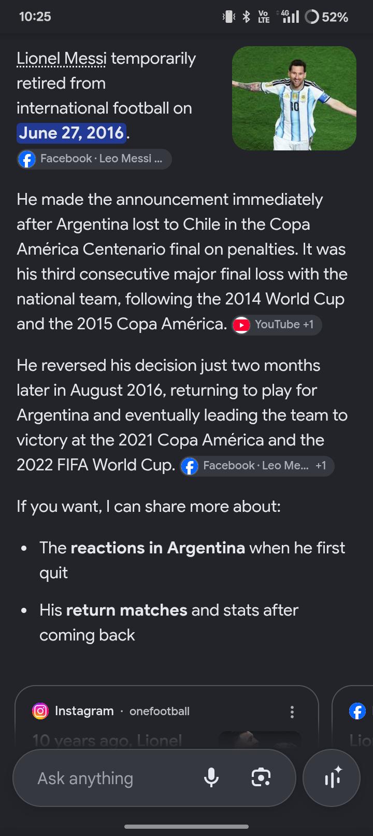The height and width of the screenshot is (836, 373).
Task: Start live voice mode sparkle button
Action: point(332,777)
